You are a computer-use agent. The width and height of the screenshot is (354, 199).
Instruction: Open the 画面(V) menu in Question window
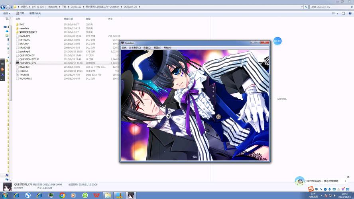[x=157, y=47]
